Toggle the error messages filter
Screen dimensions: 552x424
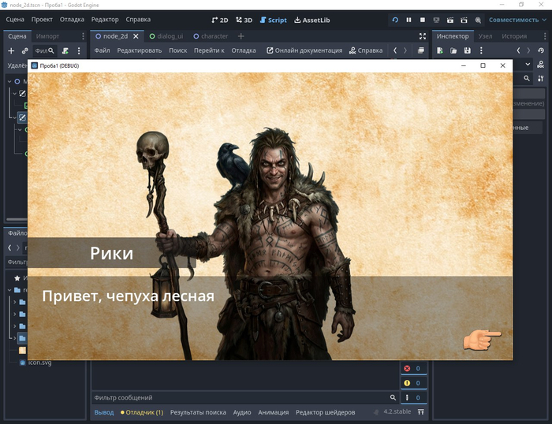coord(412,368)
